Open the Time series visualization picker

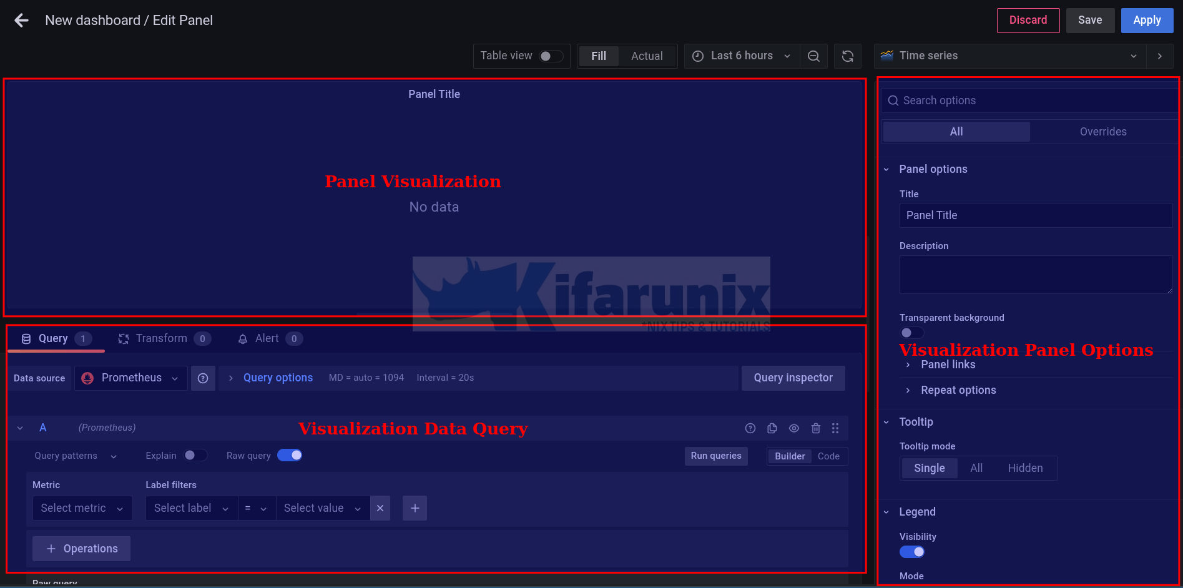click(1010, 56)
